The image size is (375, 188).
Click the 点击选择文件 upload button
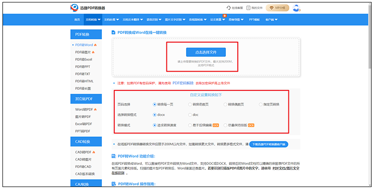pos(206,52)
